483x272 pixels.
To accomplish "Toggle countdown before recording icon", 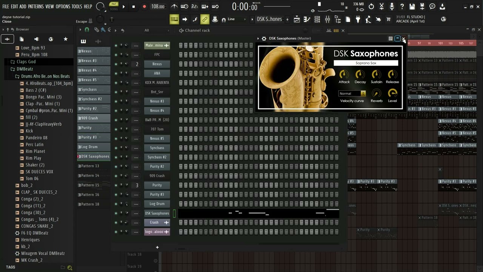I will coord(194,6).
